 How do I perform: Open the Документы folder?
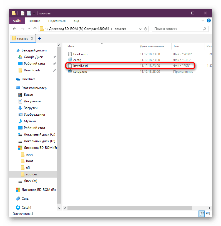pos(32,101)
